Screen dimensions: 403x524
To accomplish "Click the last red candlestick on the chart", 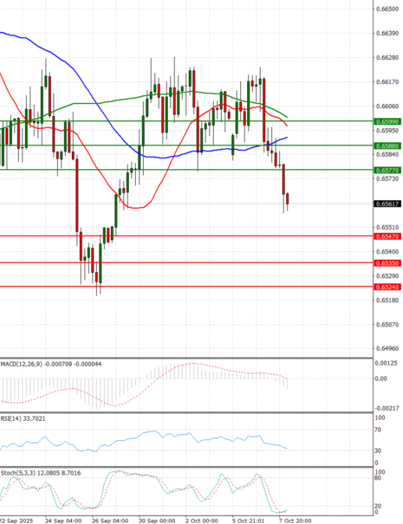I will click(x=287, y=199).
